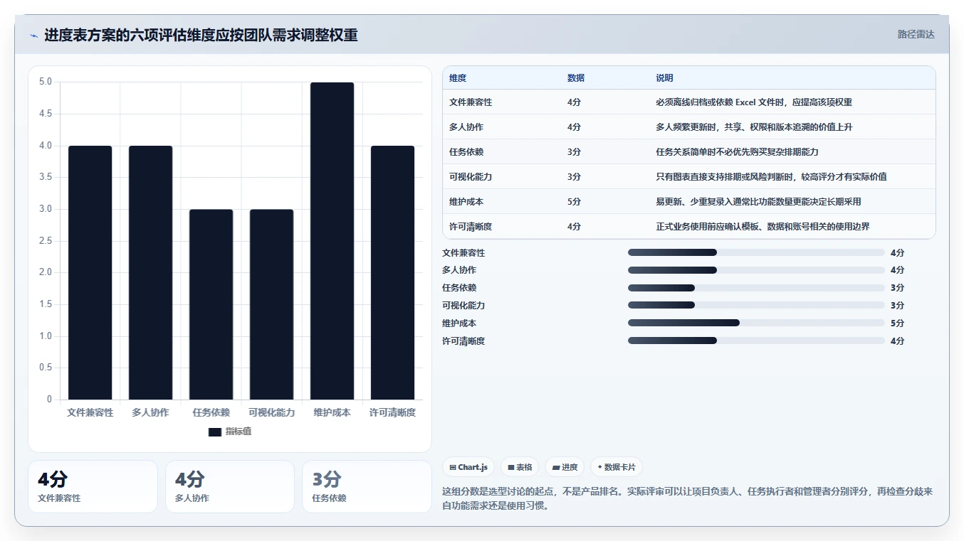Click the 文件兼容性 progress bar

pos(756,252)
